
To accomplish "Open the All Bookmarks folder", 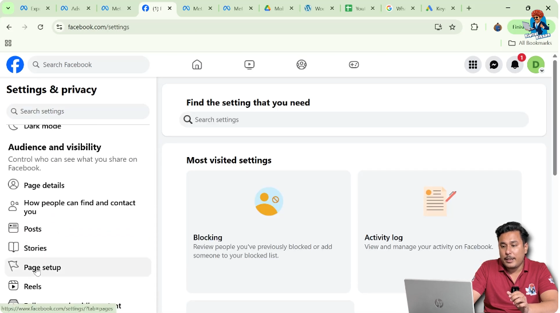I will pyautogui.click(x=530, y=43).
